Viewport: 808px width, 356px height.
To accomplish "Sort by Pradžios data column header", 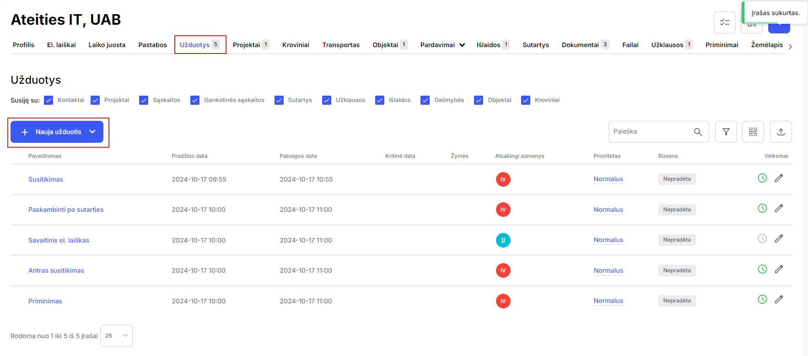I will click(189, 156).
